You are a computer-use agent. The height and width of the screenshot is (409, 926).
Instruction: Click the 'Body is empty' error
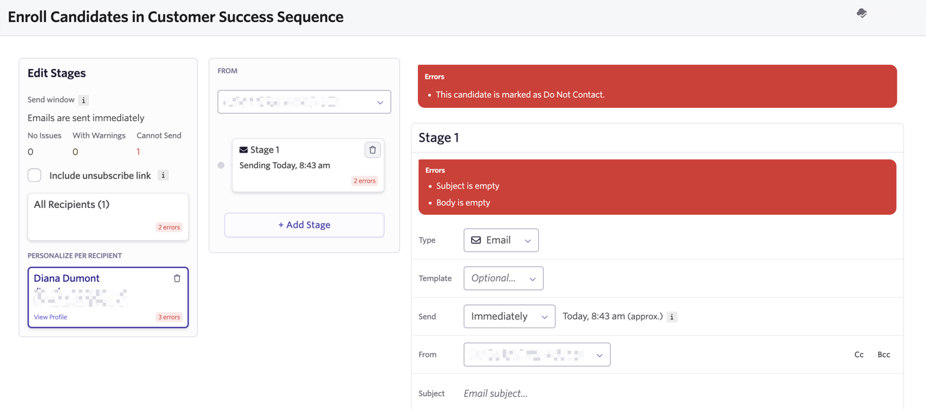click(463, 202)
